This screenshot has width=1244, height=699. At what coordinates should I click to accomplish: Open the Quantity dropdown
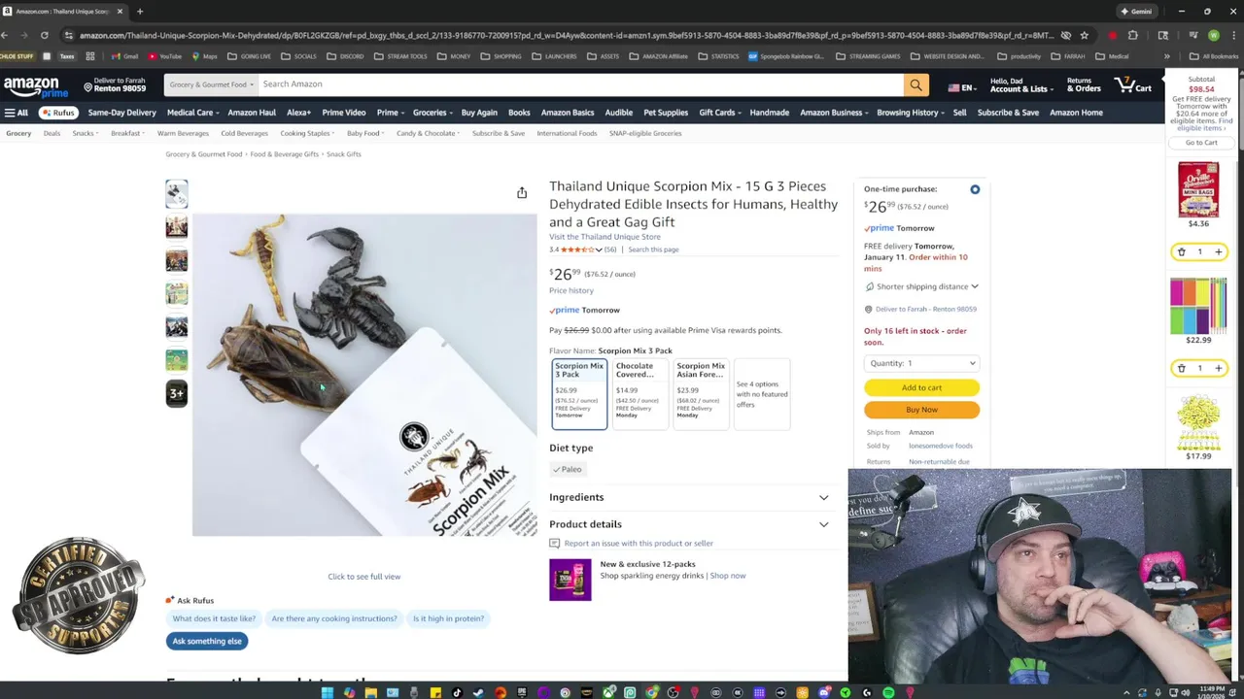pyautogui.click(x=921, y=363)
